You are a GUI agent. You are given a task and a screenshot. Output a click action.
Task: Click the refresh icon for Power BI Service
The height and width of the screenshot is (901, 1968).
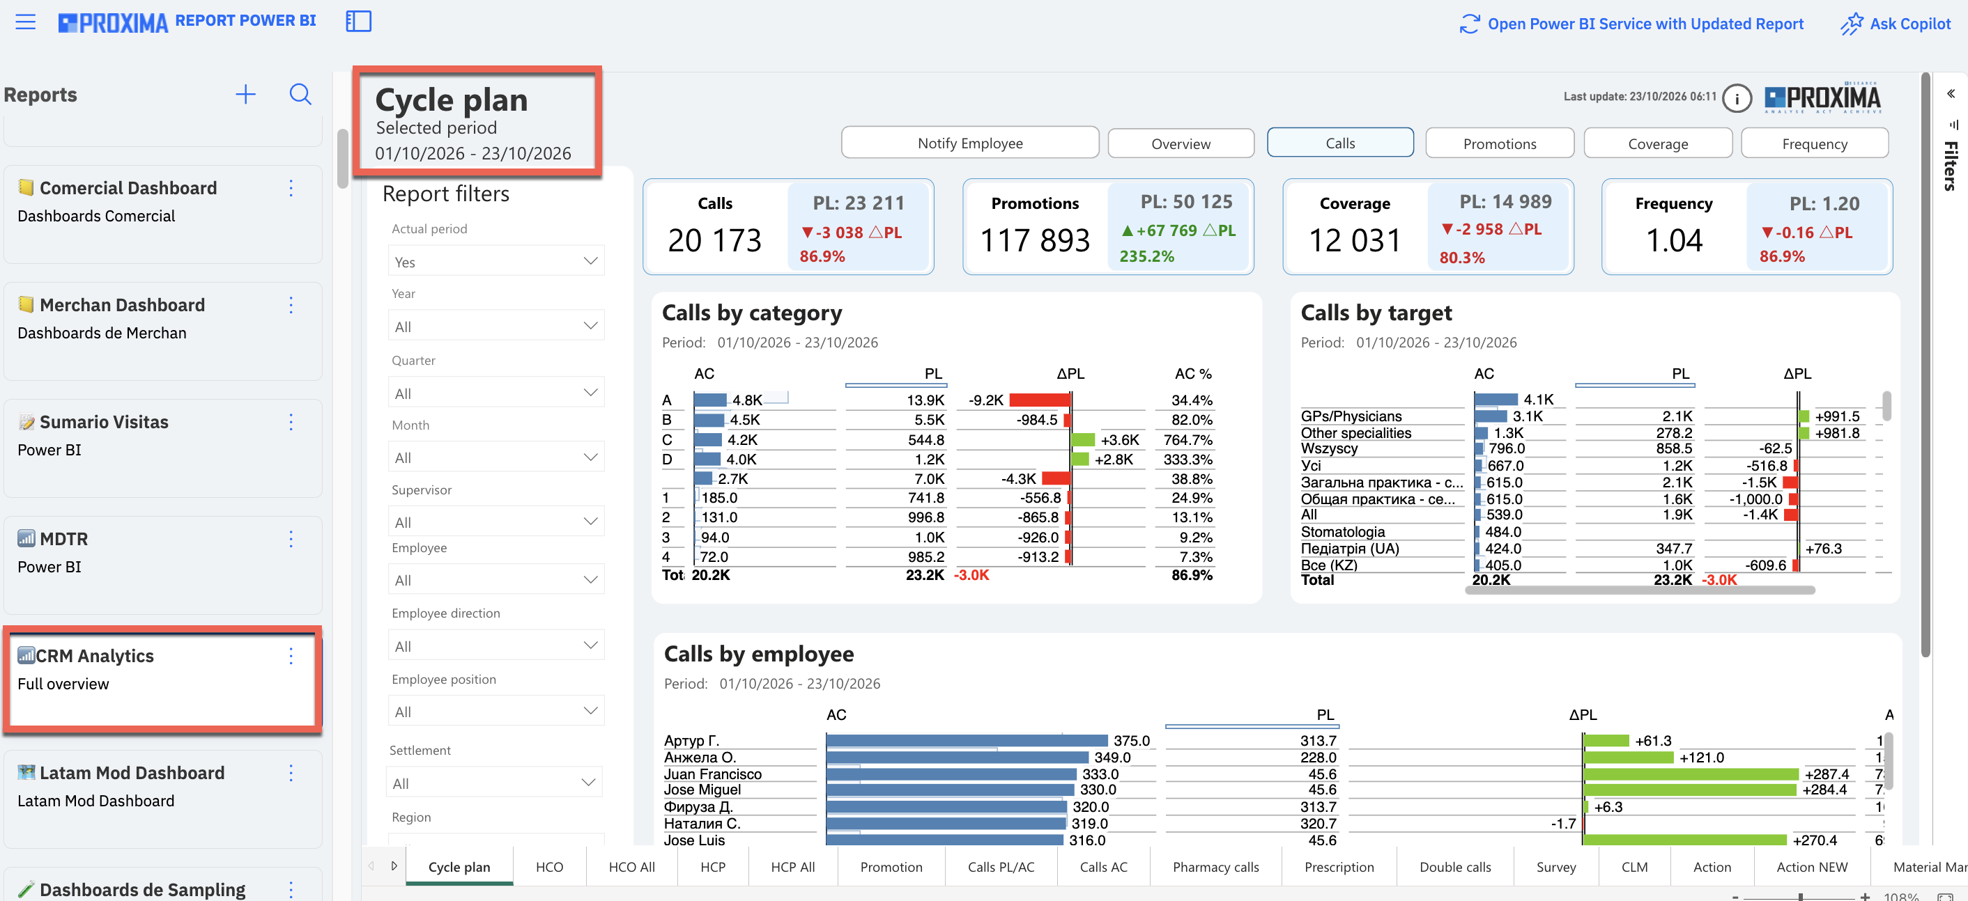pos(1469,24)
